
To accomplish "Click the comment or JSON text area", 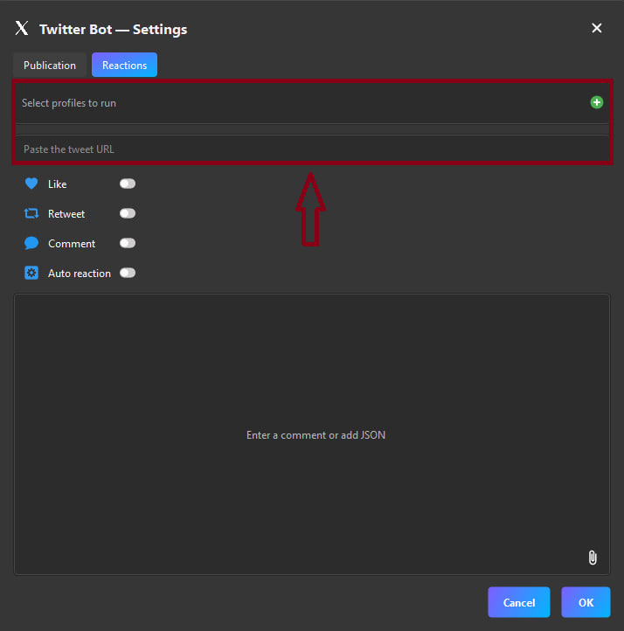I will 312,434.
